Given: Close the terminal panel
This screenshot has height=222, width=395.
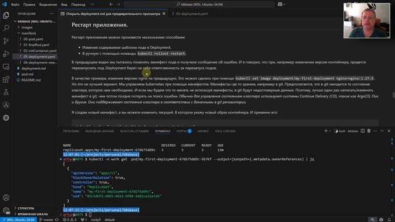Looking at the screenshot, I should 389,131.
